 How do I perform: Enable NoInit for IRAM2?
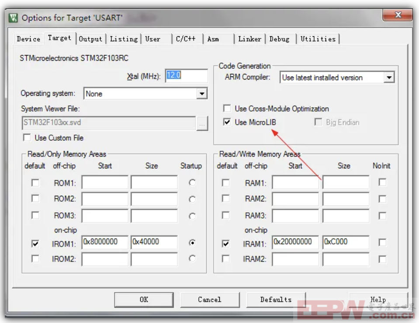(382, 259)
